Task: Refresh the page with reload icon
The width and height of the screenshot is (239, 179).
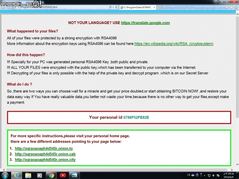Action: (x=116, y=7)
